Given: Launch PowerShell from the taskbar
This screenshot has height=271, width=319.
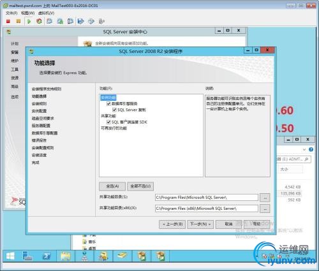Looking at the screenshot, I should click(x=47, y=256).
